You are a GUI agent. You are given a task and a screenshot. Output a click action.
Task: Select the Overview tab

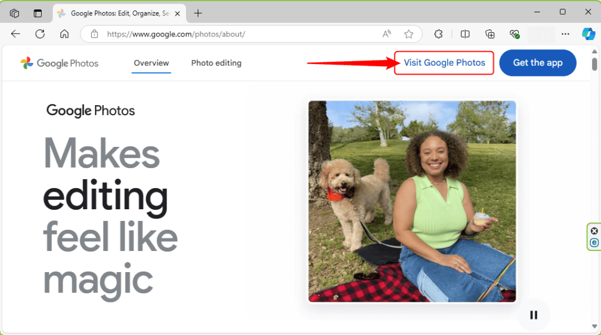pos(151,63)
